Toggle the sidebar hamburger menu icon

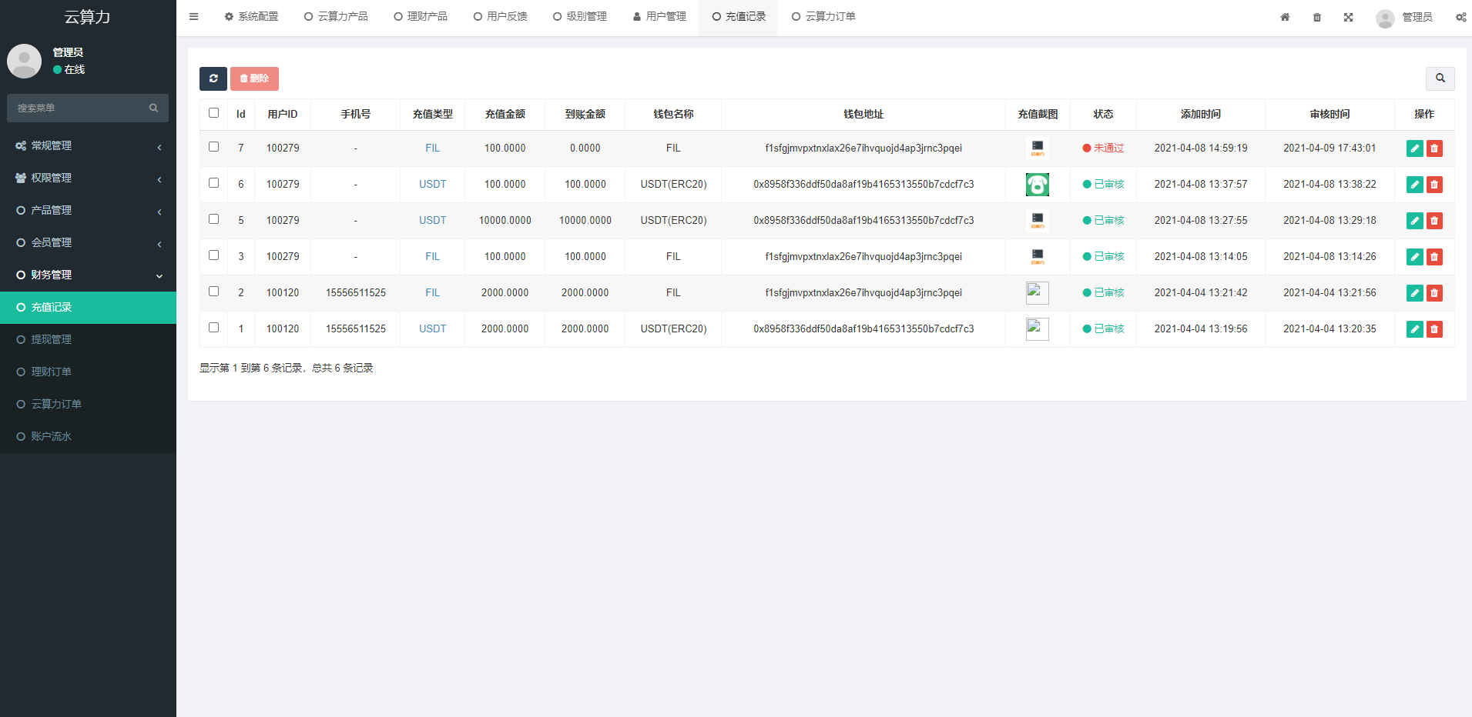tap(194, 17)
